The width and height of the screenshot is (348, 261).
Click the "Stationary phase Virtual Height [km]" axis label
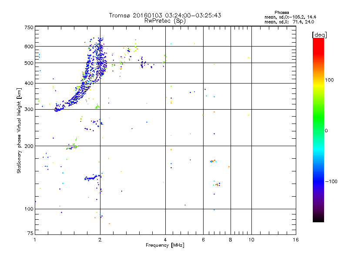click(x=19, y=130)
